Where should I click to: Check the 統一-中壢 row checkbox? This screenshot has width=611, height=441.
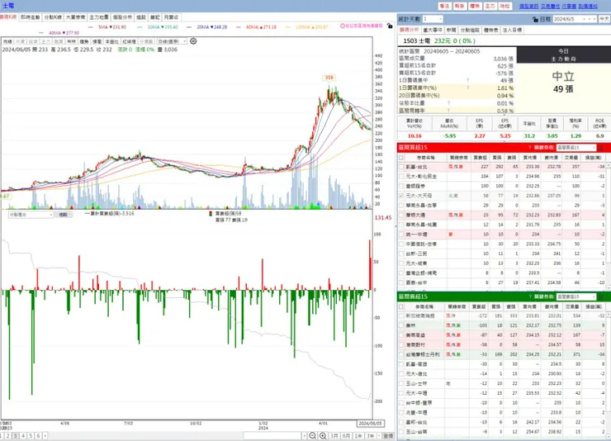[x=401, y=235]
